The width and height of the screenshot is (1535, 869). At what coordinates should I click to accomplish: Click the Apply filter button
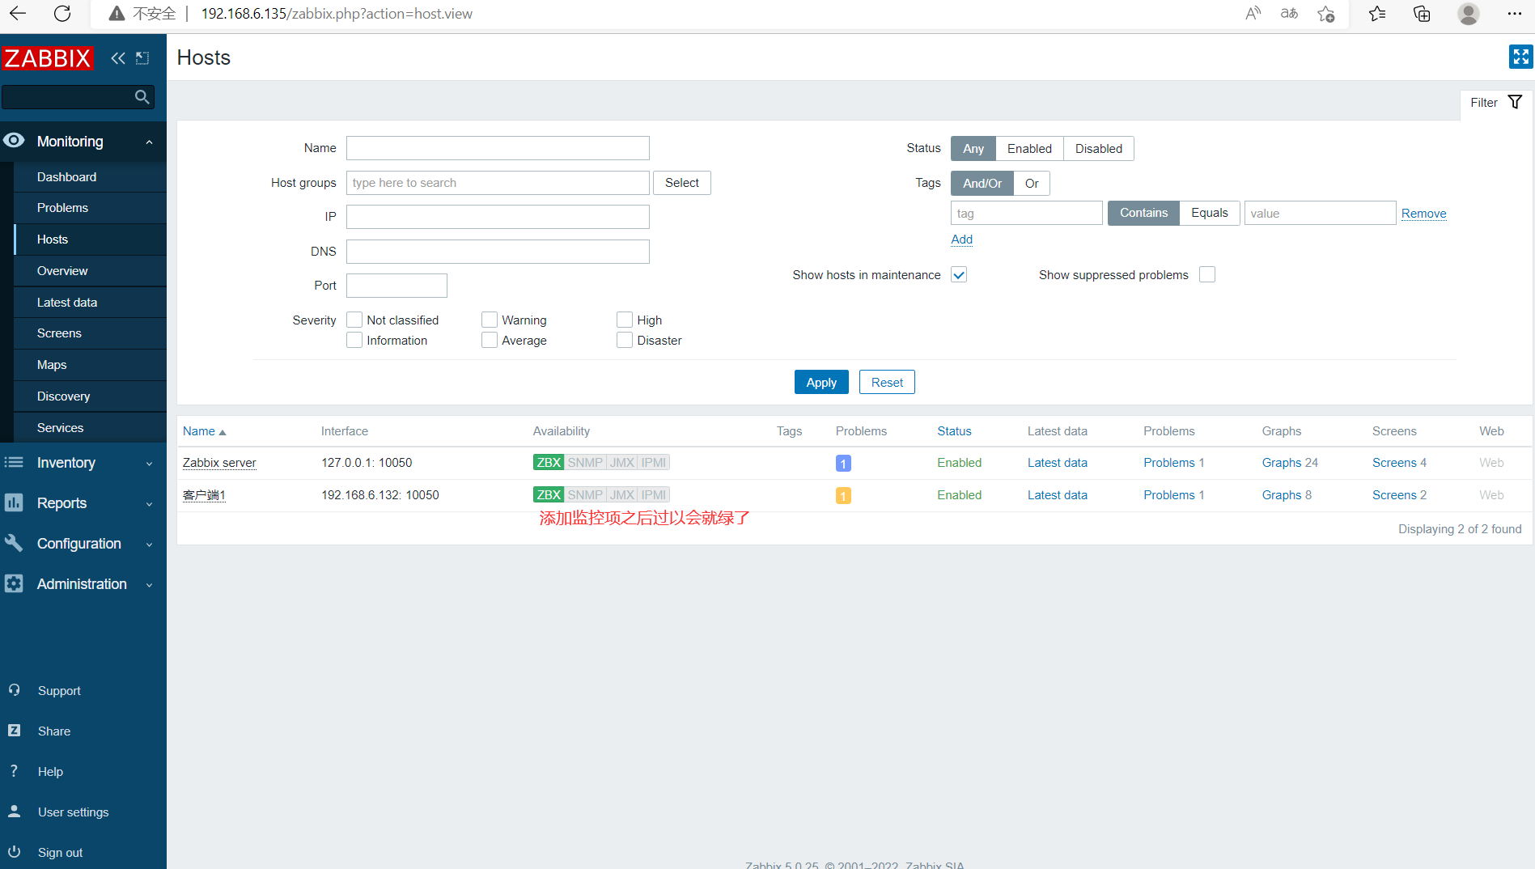pos(821,382)
